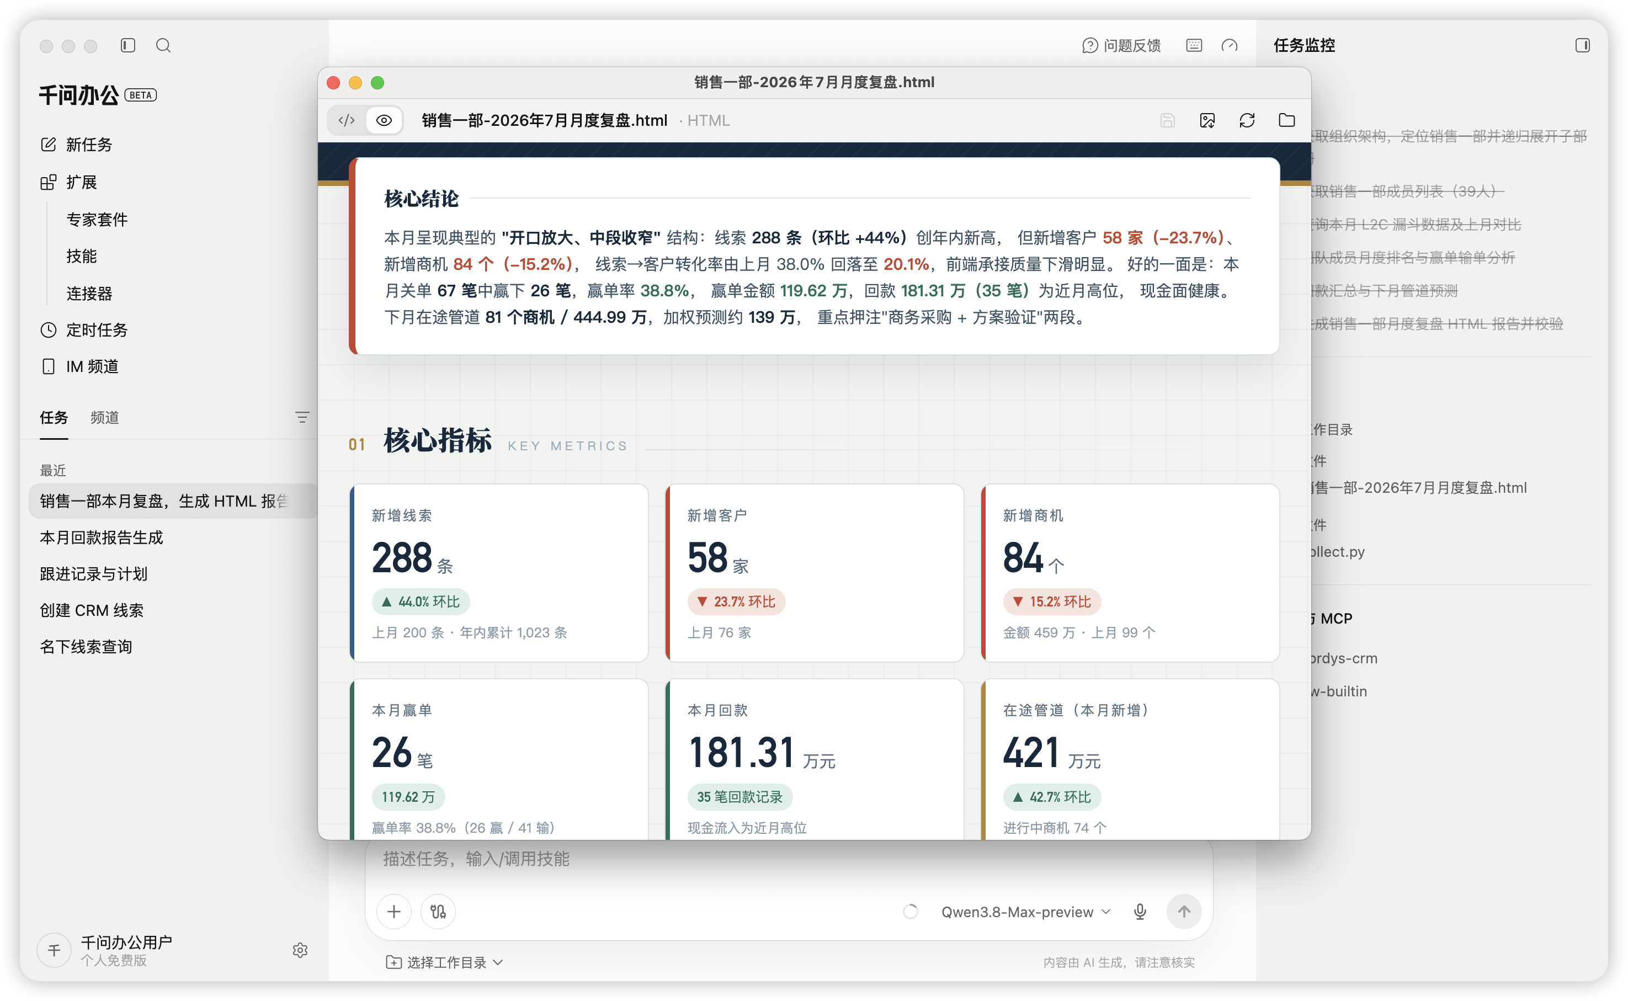Click the keyboard shortcuts icon in header

1194,45
